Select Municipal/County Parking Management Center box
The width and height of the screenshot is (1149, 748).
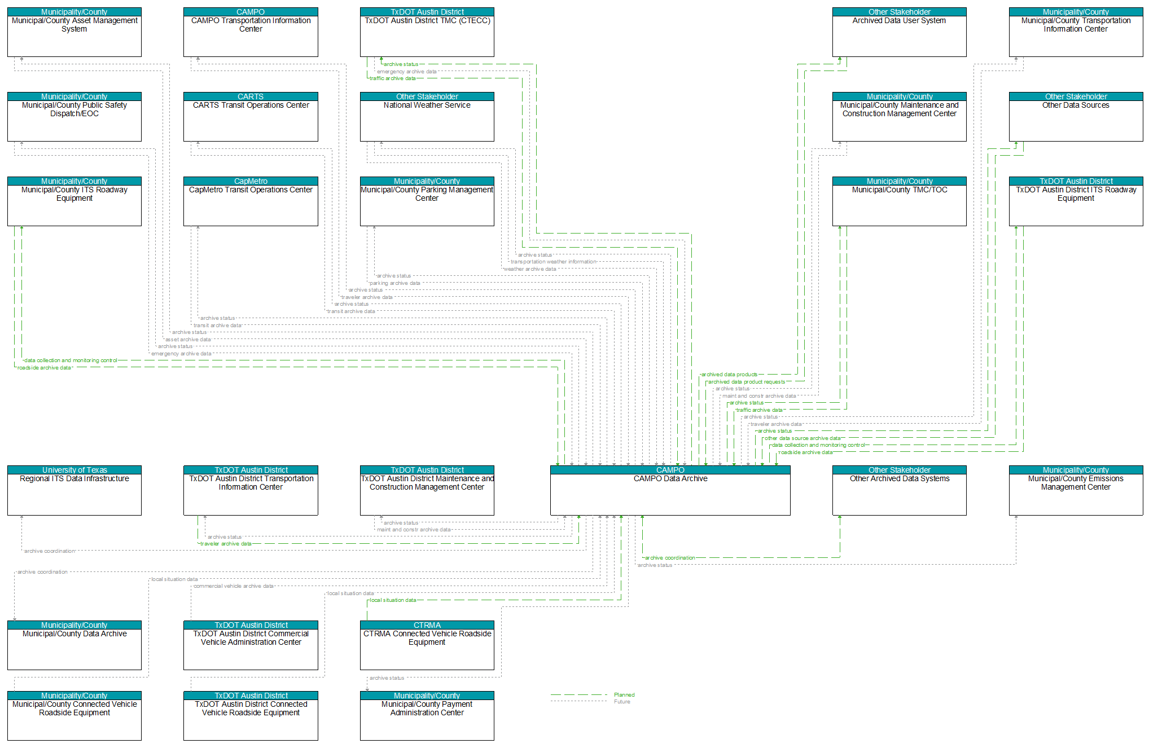(427, 201)
